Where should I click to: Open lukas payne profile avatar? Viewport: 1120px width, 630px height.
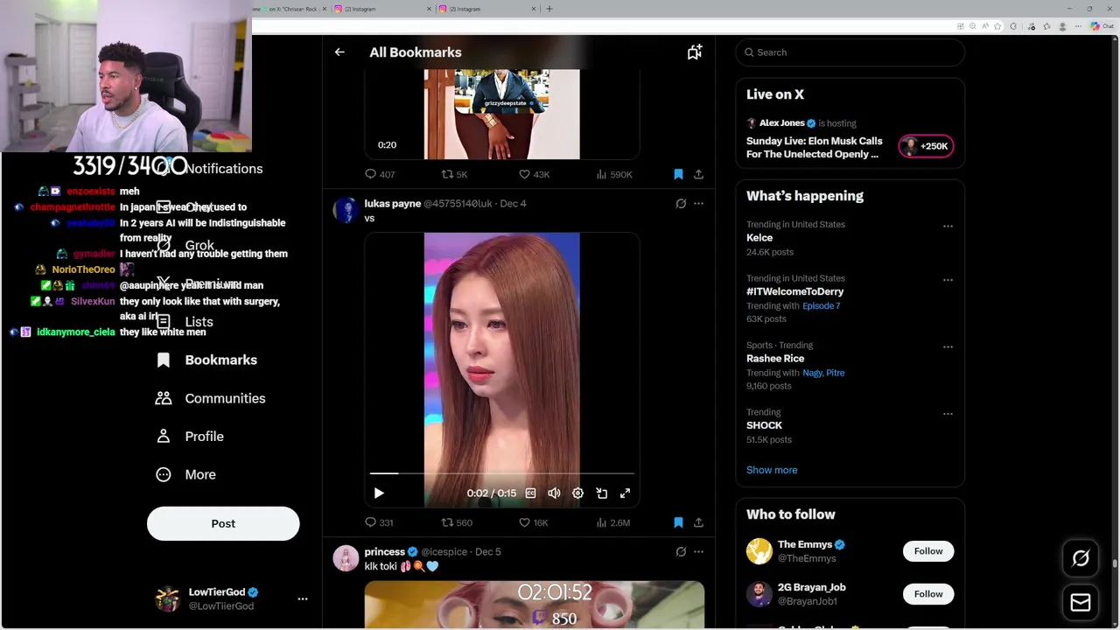click(x=346, y=210)
